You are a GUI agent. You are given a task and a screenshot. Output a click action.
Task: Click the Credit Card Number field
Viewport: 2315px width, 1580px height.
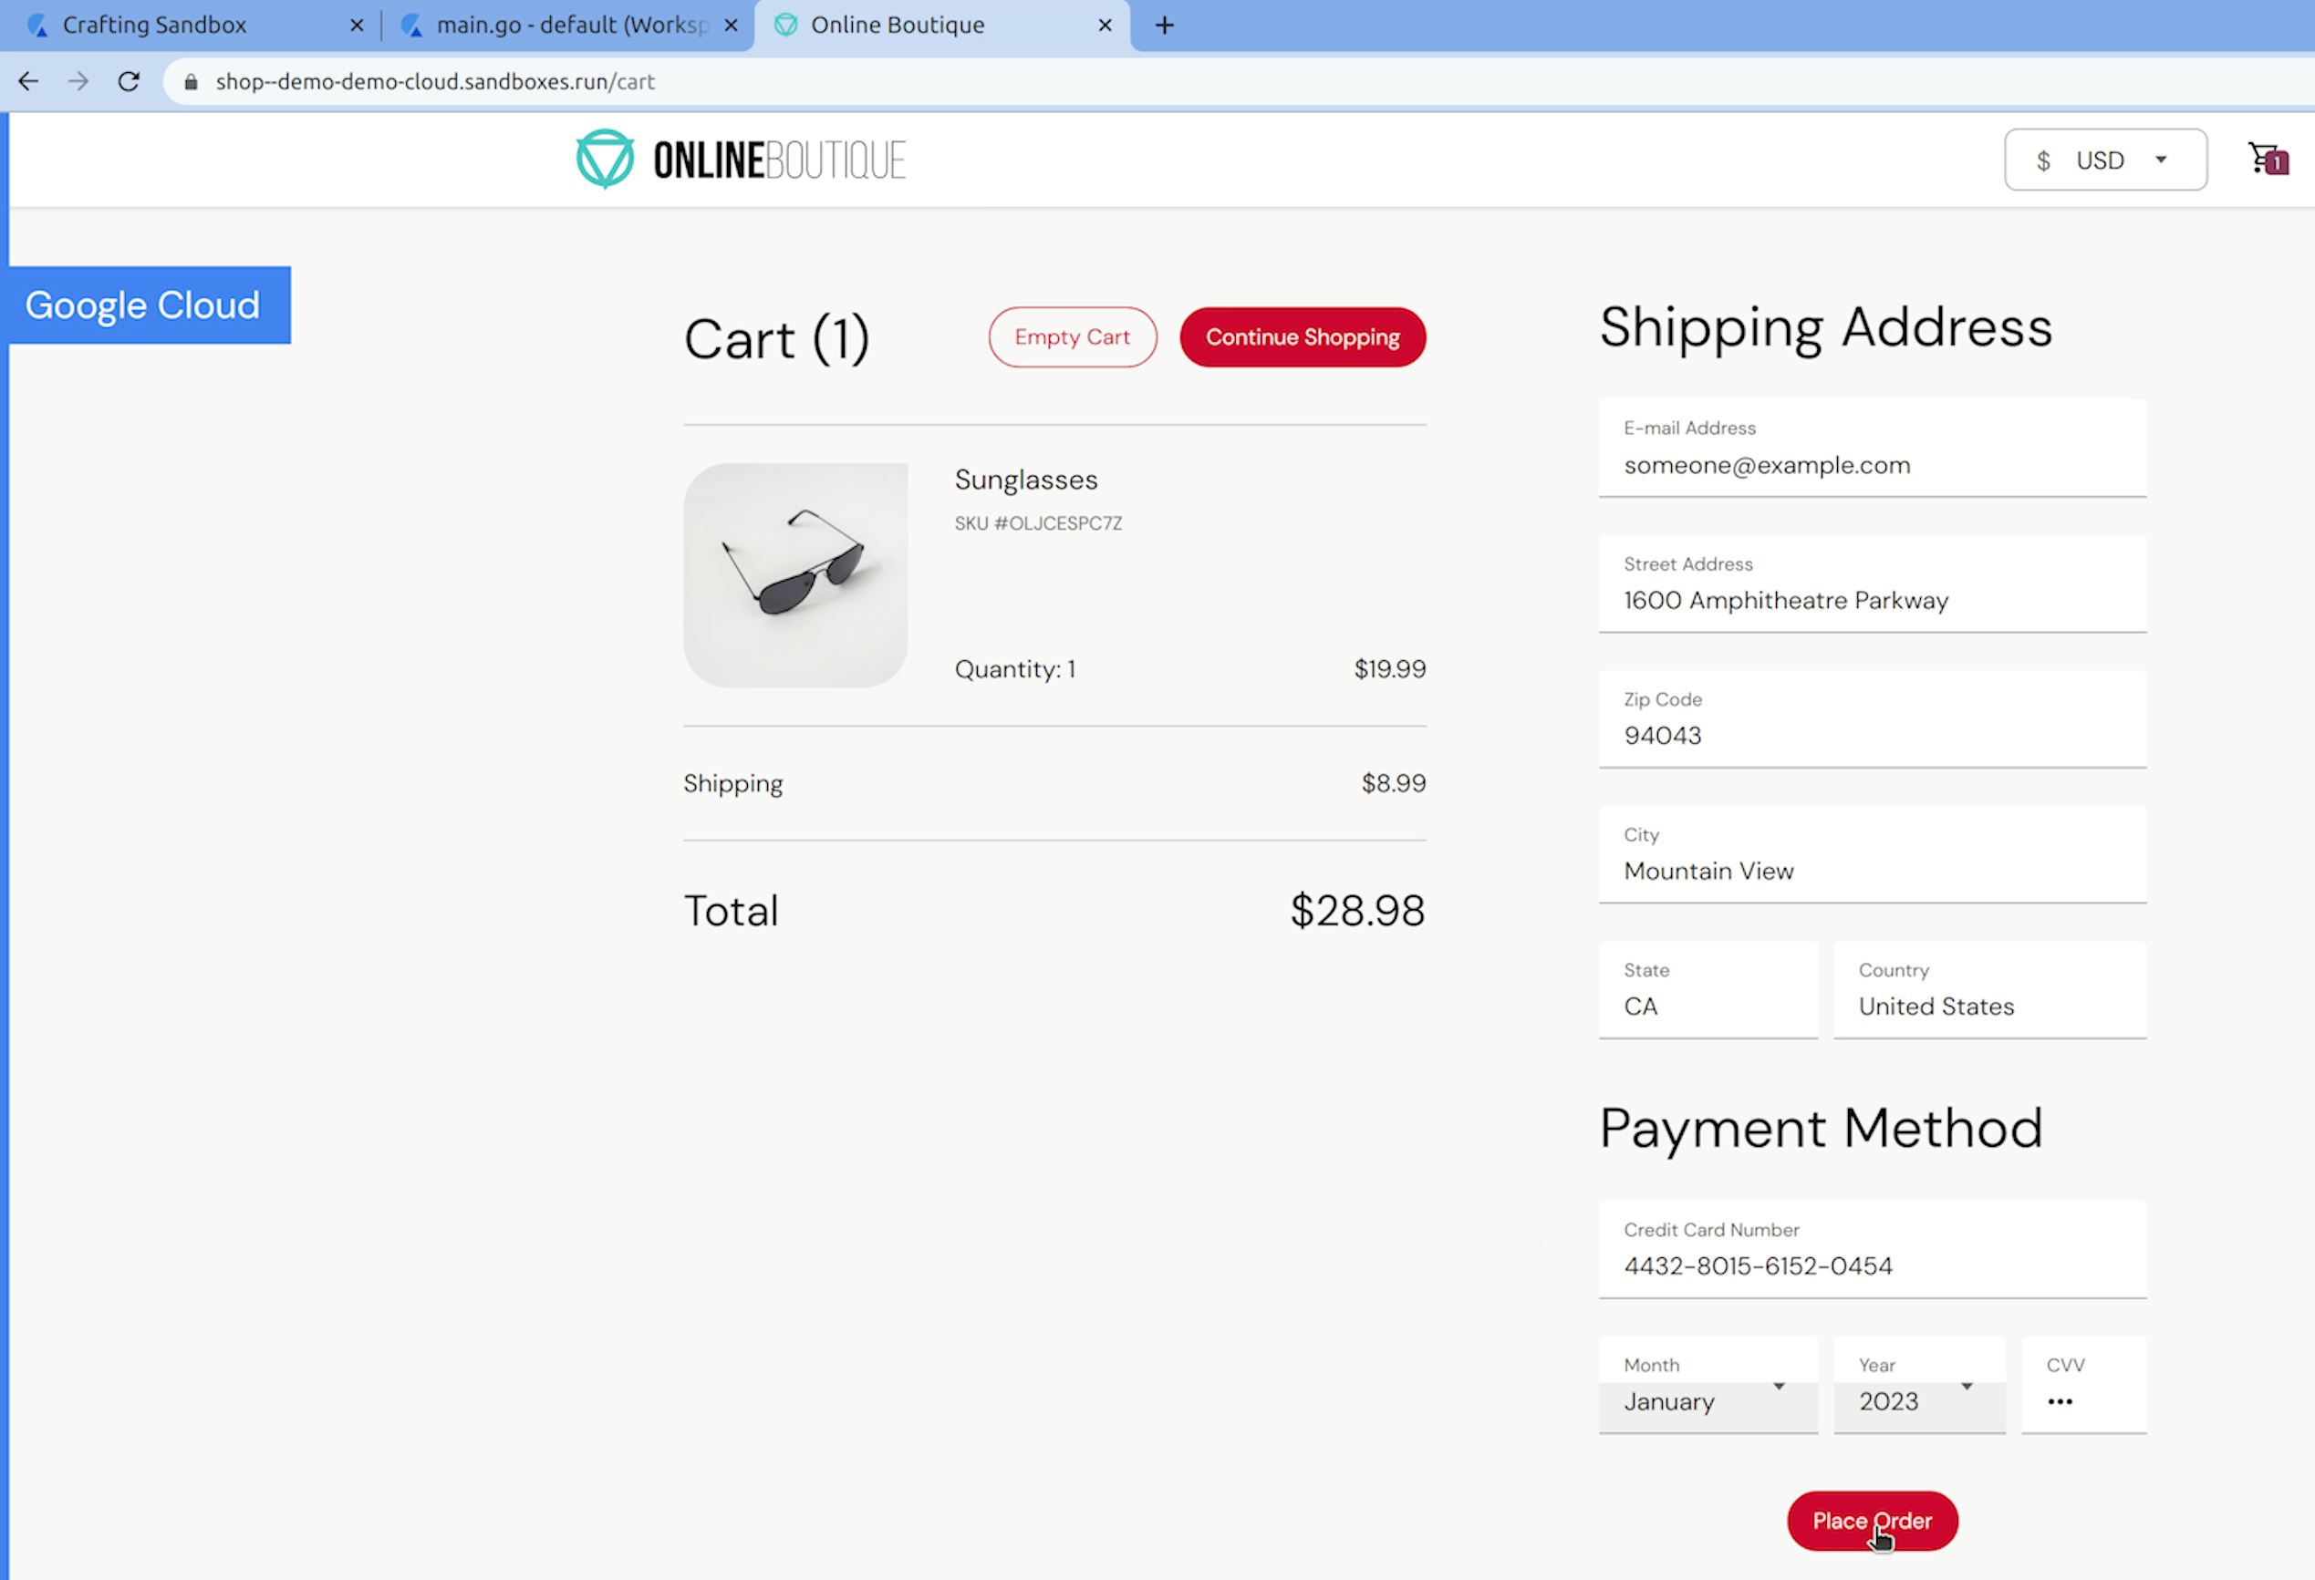point(1871,1265)
